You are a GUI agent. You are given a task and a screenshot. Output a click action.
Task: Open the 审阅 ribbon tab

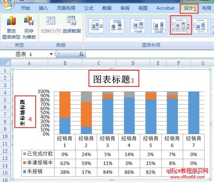125,8
